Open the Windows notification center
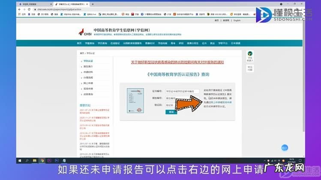 click(300, 161)
